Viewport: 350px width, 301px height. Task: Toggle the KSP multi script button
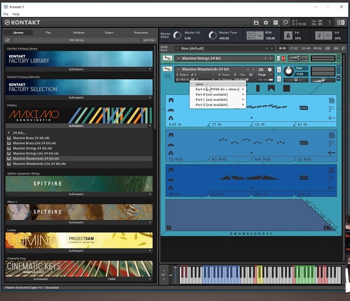[x=328, y=48]
